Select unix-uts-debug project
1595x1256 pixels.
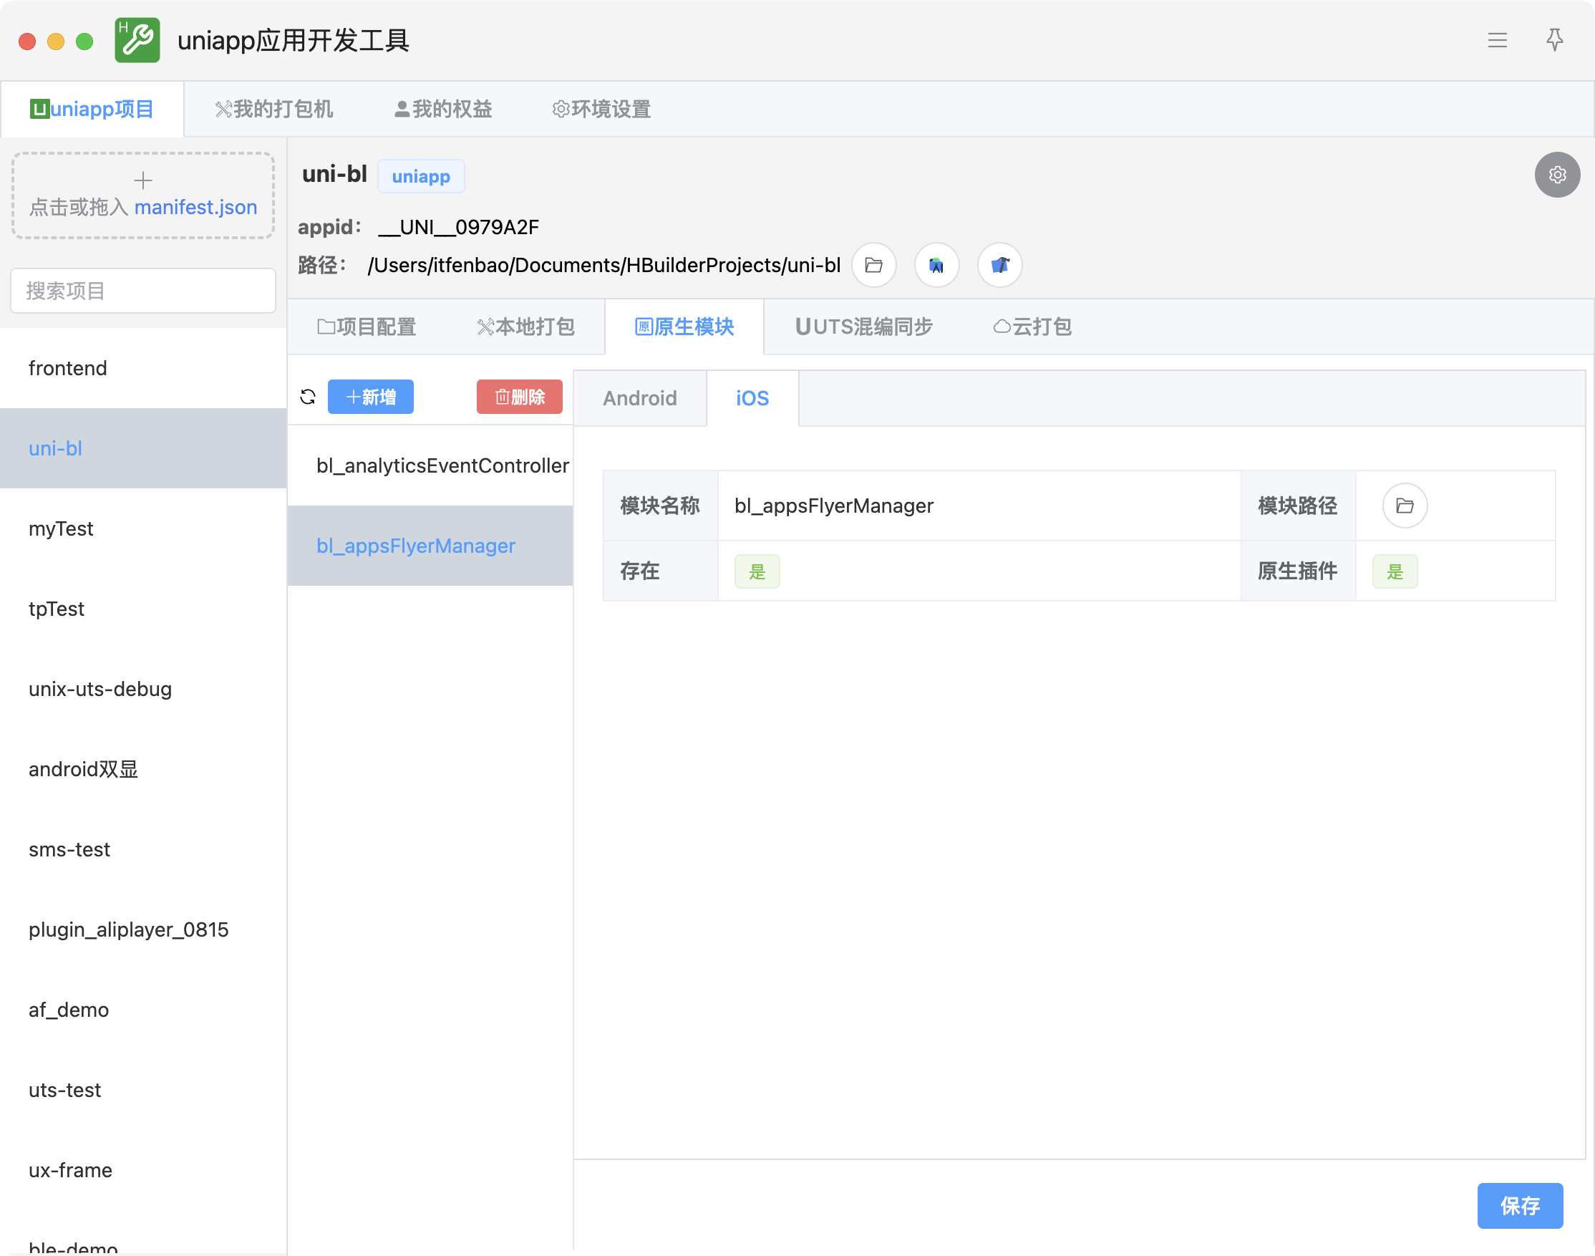(143, 689)
